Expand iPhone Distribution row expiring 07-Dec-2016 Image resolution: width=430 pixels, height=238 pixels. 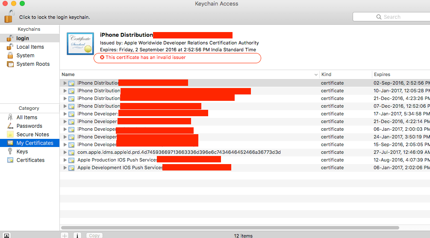65,106
